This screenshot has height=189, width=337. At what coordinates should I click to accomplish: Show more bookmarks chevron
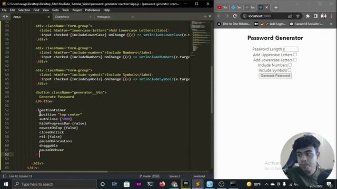[x=331, y=24]
